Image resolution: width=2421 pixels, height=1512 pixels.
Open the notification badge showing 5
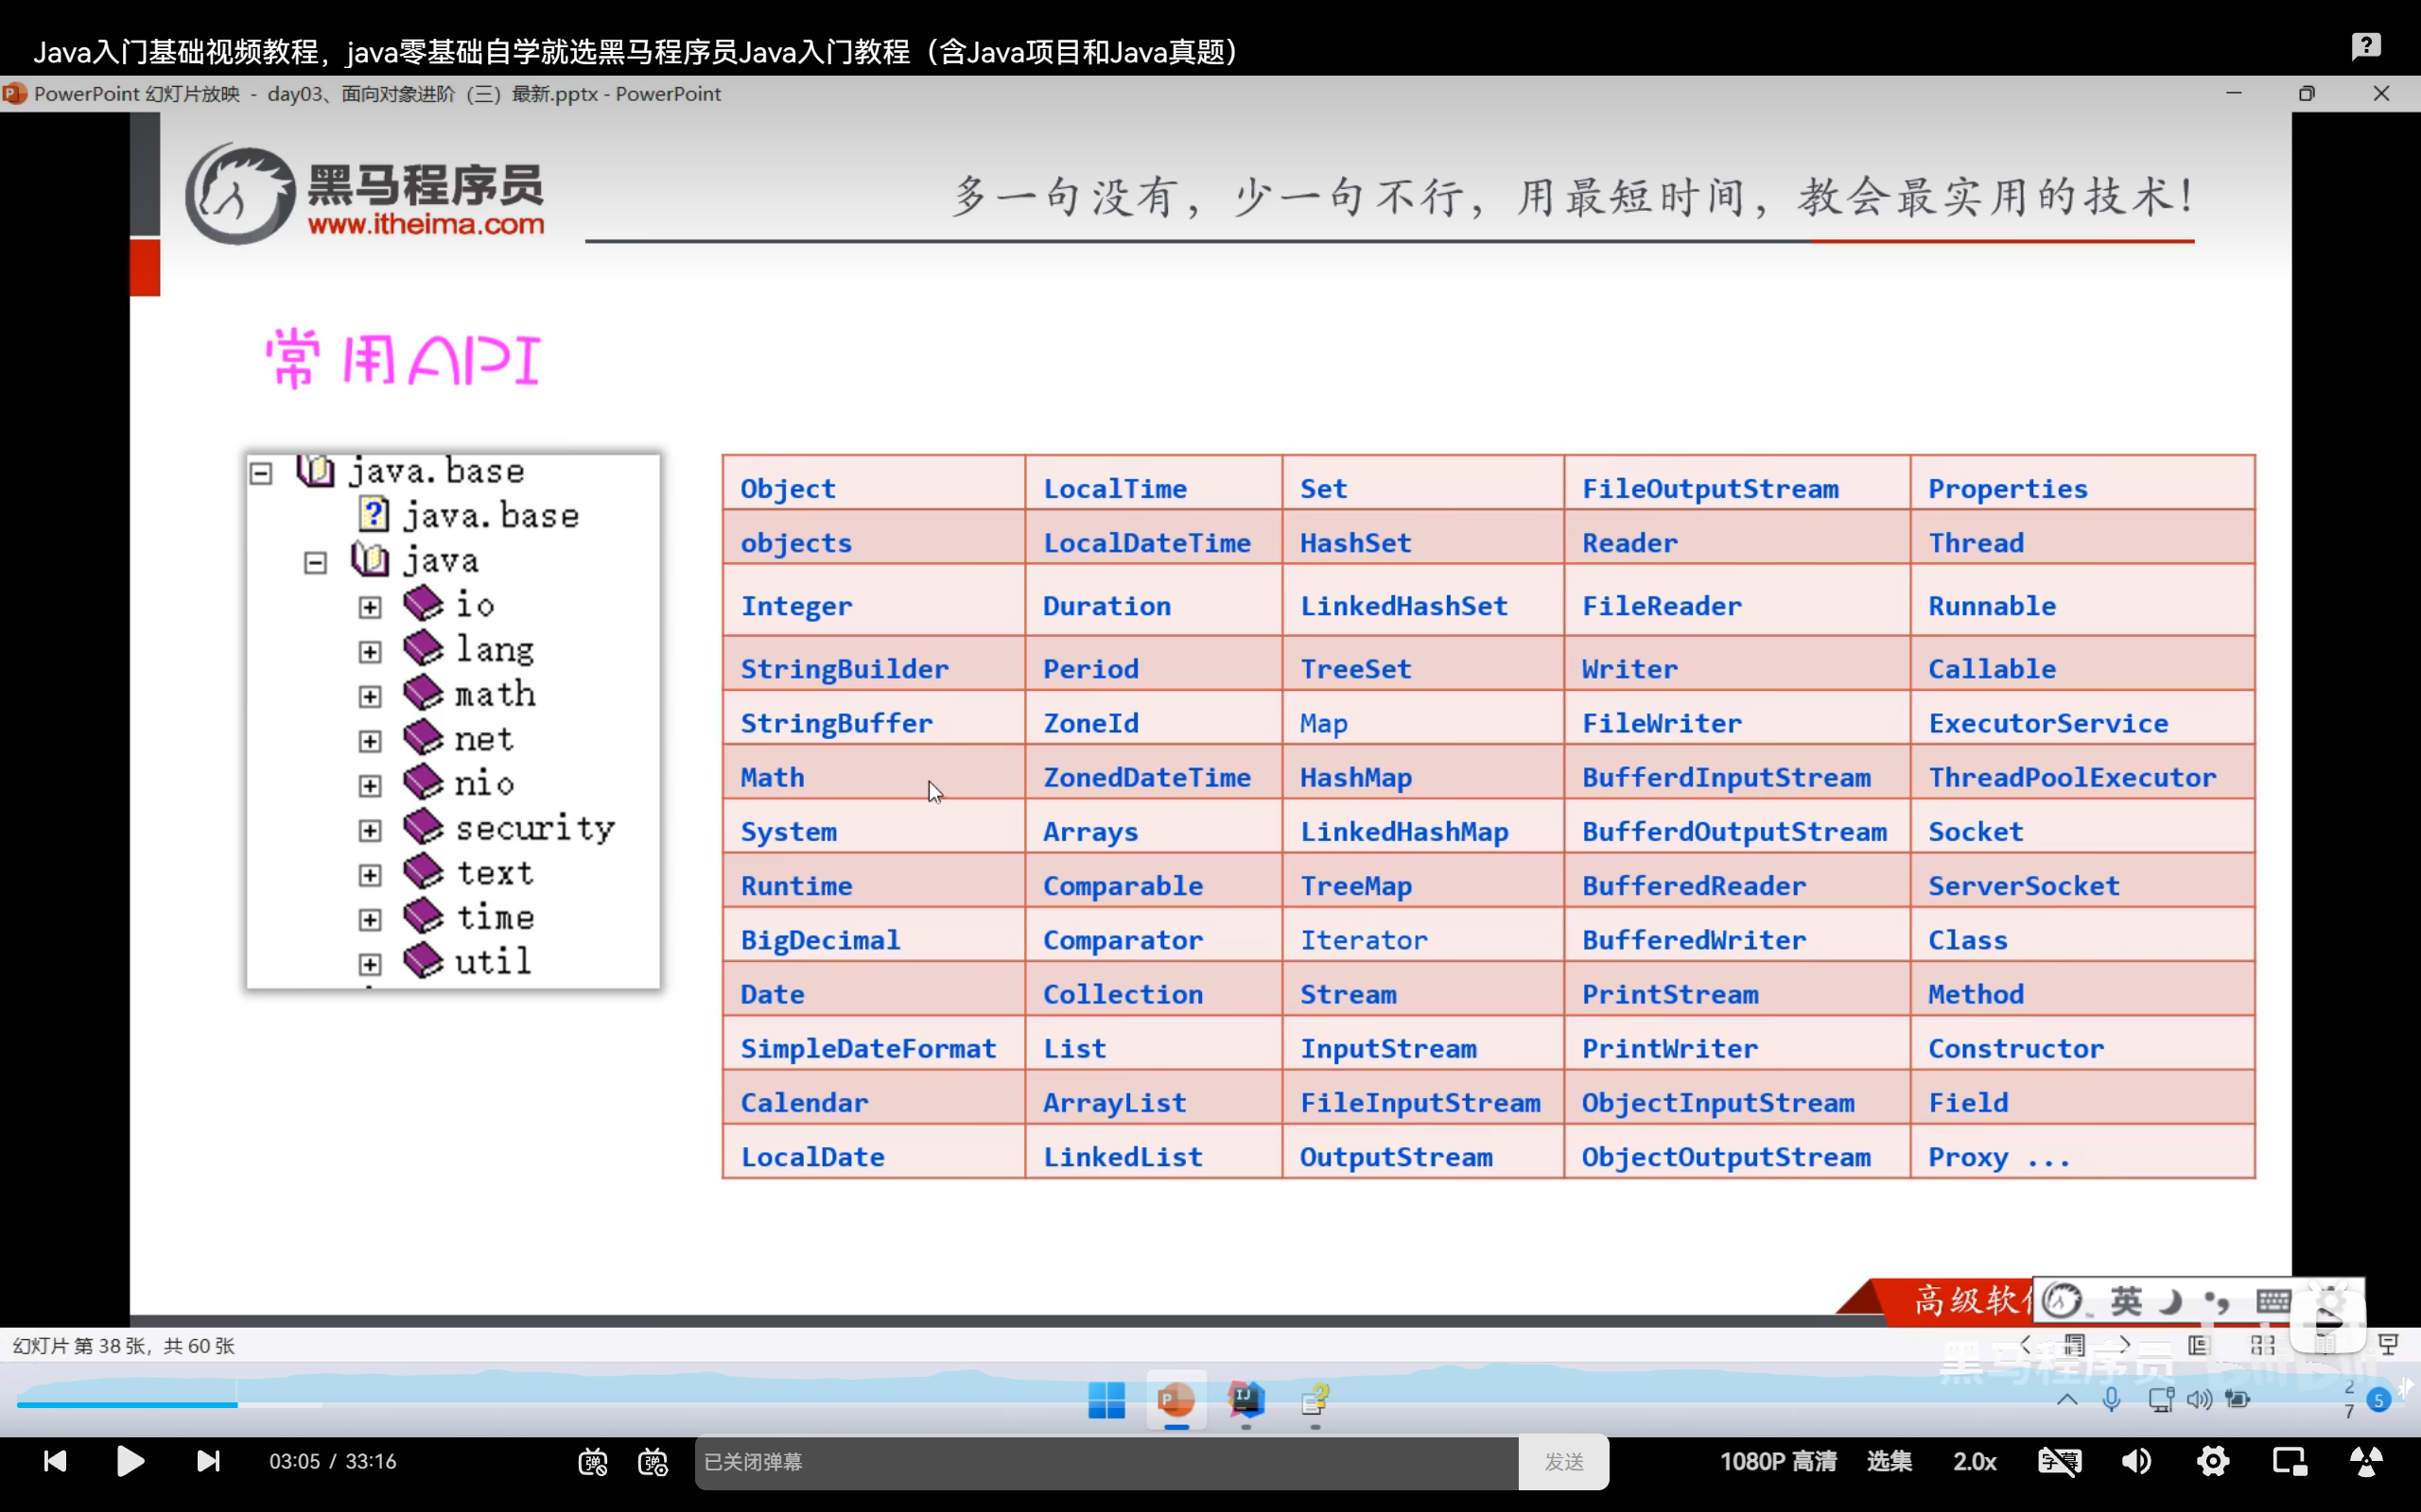[x=2379, y=1401]
